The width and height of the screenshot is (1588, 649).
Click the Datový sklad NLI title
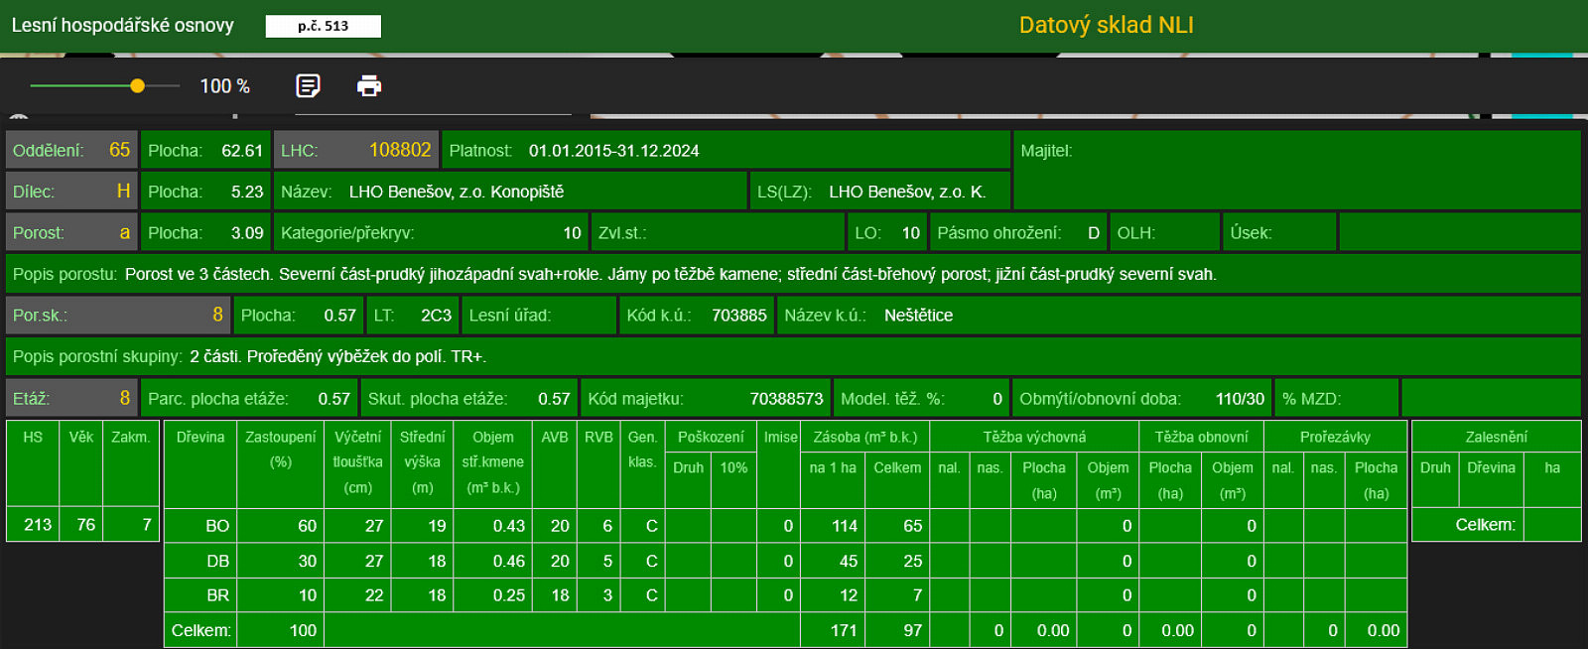point(1106,25)
